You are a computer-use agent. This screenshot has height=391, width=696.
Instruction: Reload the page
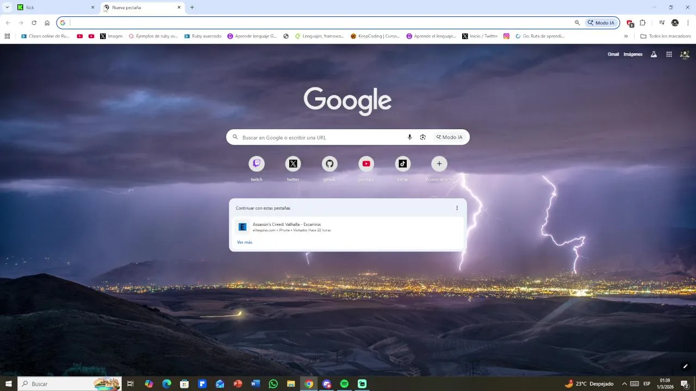[34, 23]
